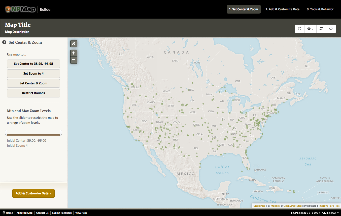Image resolution: width=341 pixels, height=216 pixels.
Task: Open the Mapbox attribution link
Action: (275, 206)
